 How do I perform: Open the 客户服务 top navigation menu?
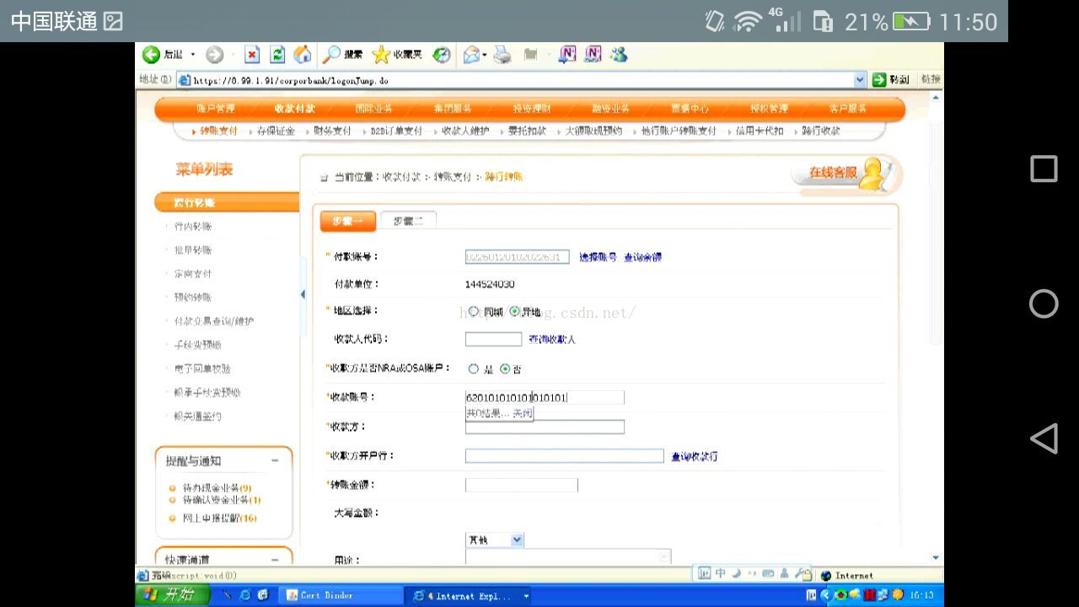(x=847, y=109)
